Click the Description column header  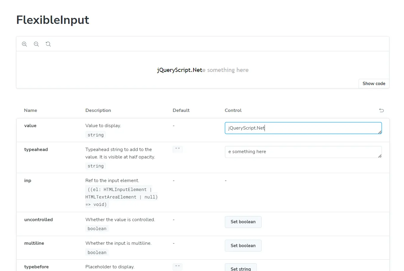pos(98,110)
